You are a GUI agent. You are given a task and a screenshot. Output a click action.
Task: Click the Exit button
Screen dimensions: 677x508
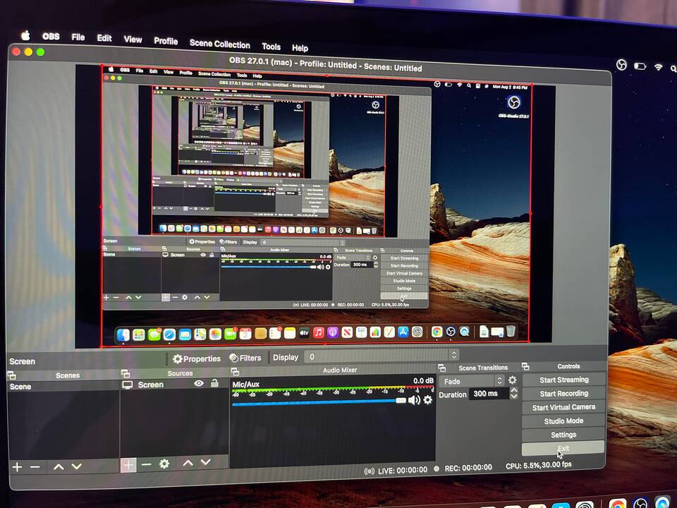tap(563, 449)
